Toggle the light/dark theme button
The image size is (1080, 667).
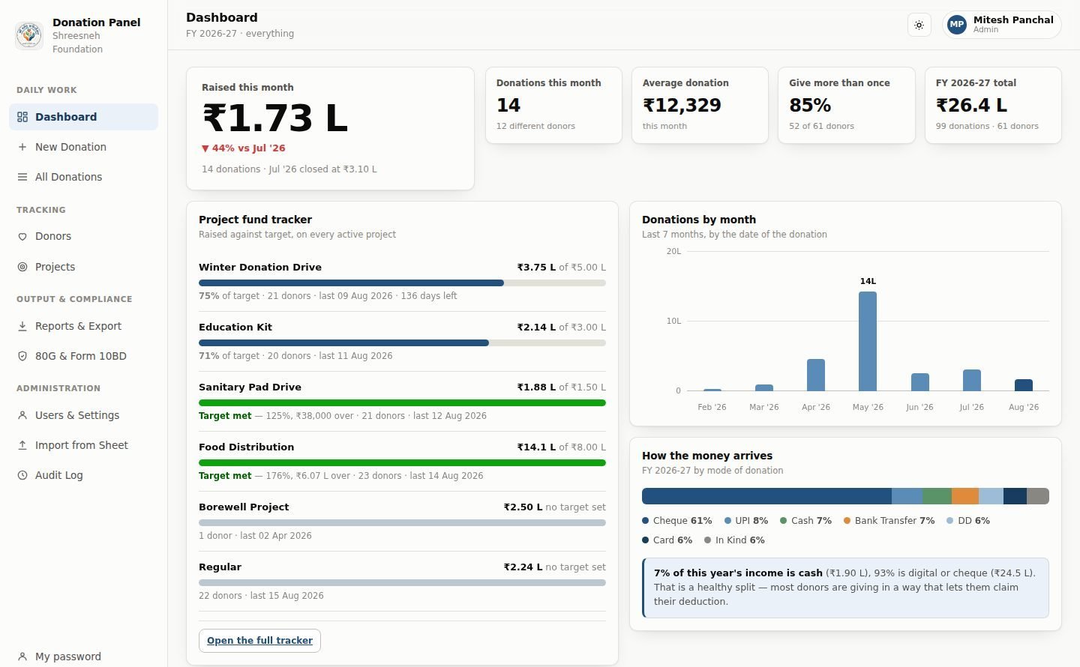coord(919,25)
